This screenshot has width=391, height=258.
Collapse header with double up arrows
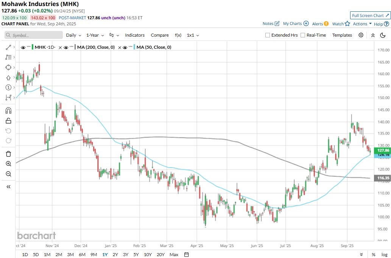373,36
